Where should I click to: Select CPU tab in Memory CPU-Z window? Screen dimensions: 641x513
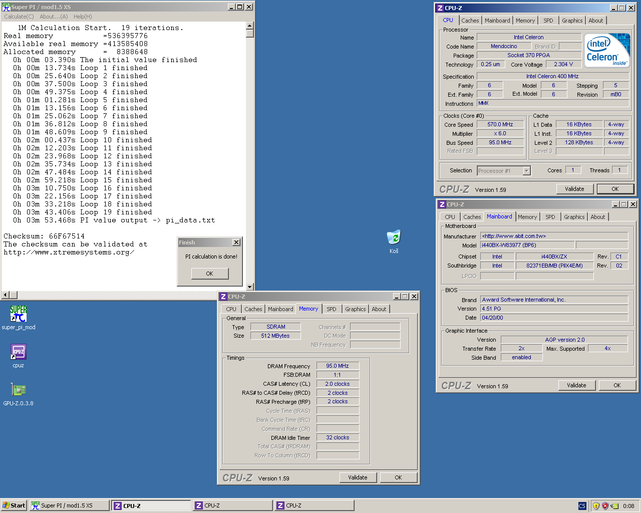[x=231, y=309]
